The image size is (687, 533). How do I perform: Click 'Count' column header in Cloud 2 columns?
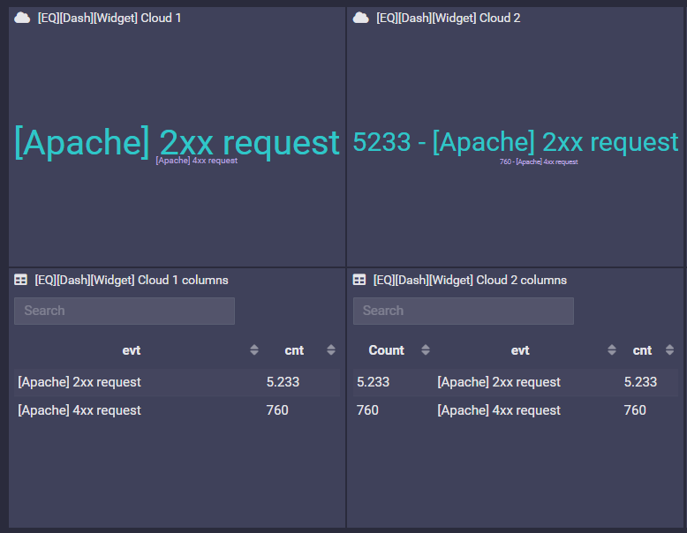386,350
